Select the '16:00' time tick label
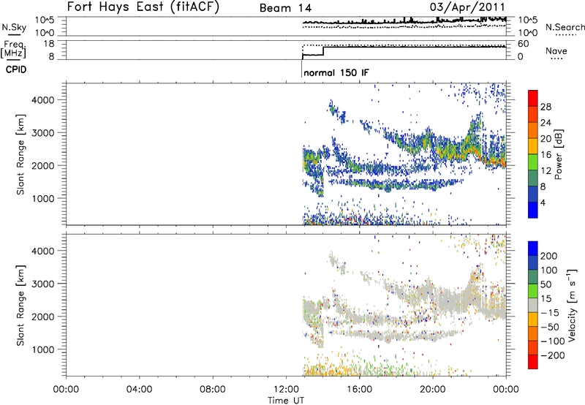 tap(359, 390)
